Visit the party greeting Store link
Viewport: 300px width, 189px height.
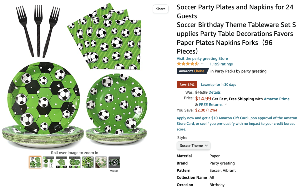(202, 58)
